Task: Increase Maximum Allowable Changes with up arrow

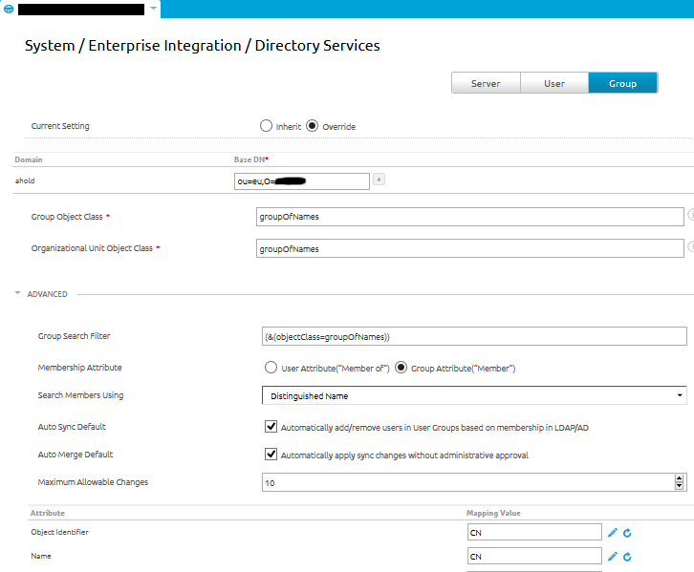Action: 680,478
